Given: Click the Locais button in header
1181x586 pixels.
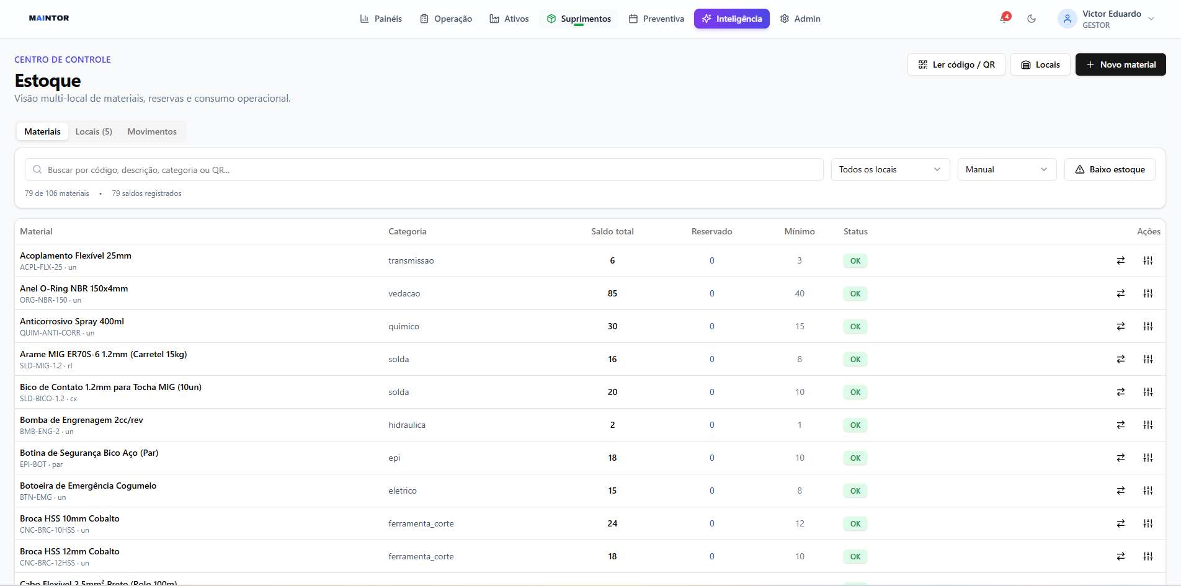Looking at the screenshot, I should (x=1040, y=64).
